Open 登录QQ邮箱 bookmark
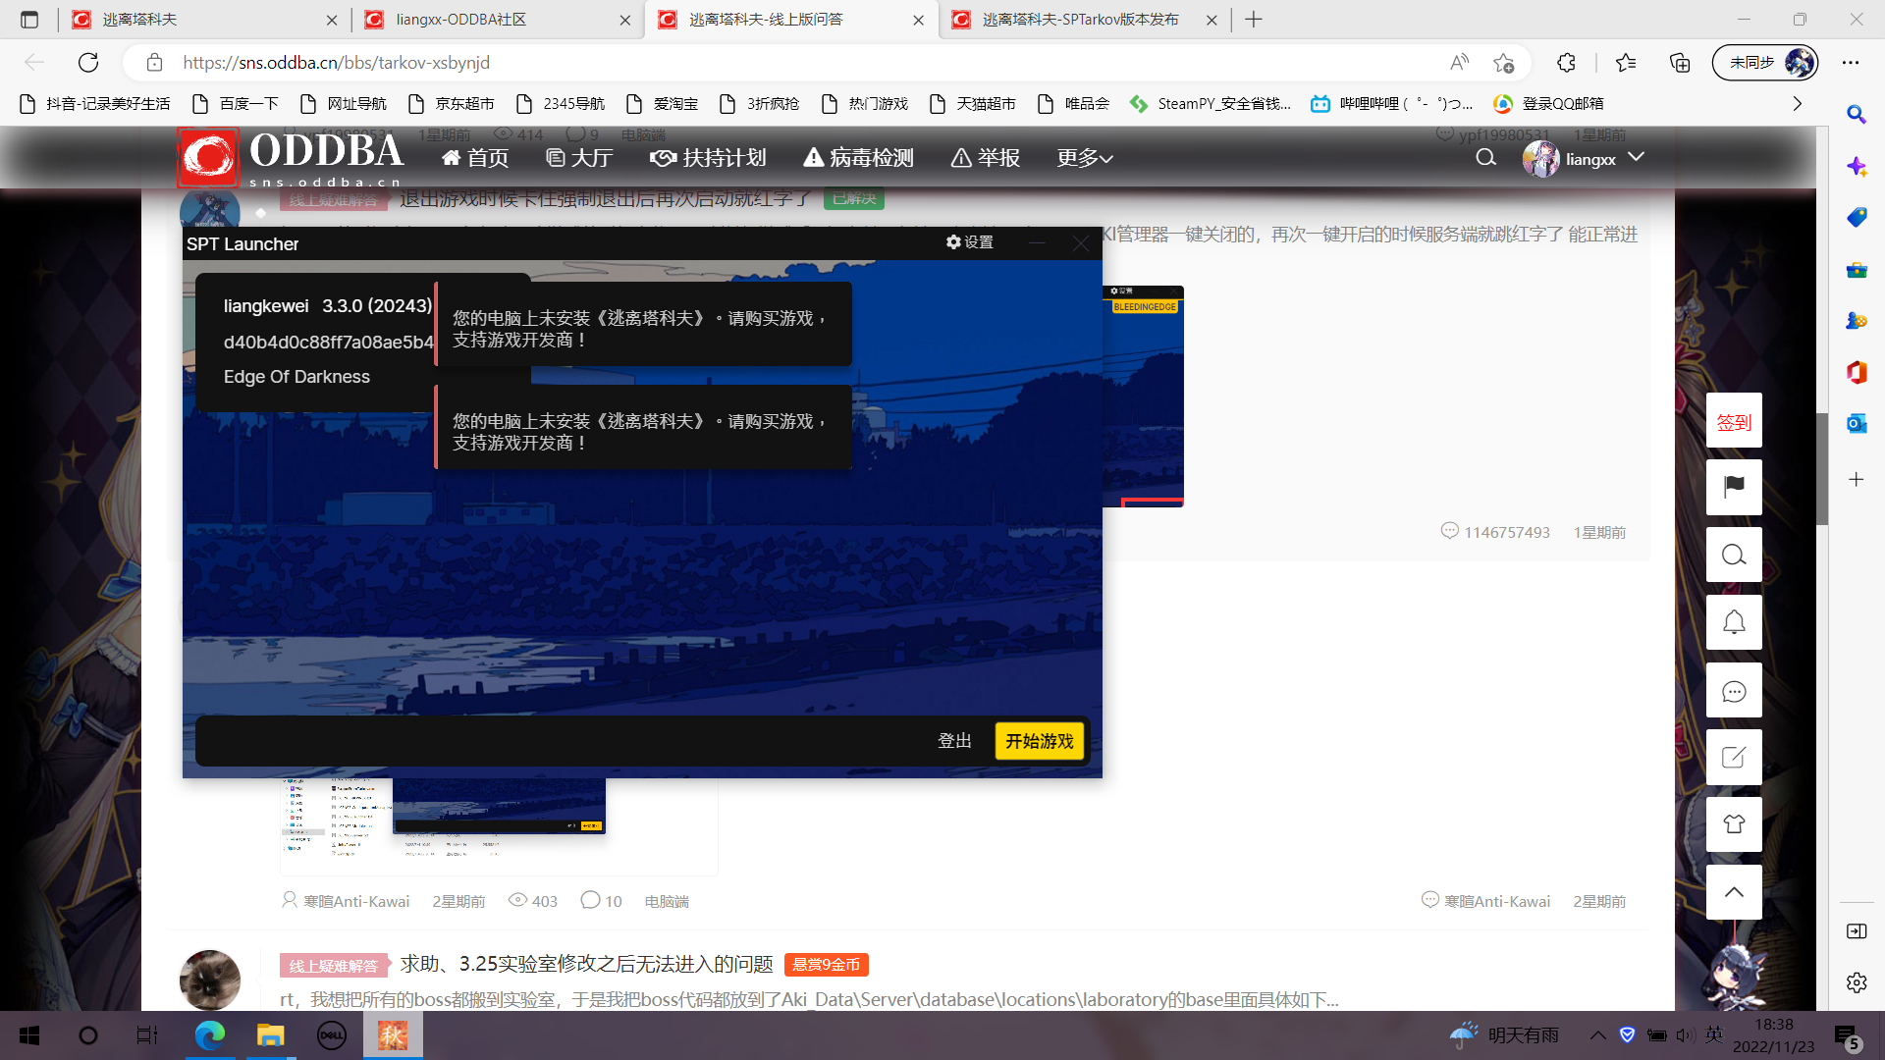The height and width of the screenshot is (1060, 1885). pos(1548,103)
